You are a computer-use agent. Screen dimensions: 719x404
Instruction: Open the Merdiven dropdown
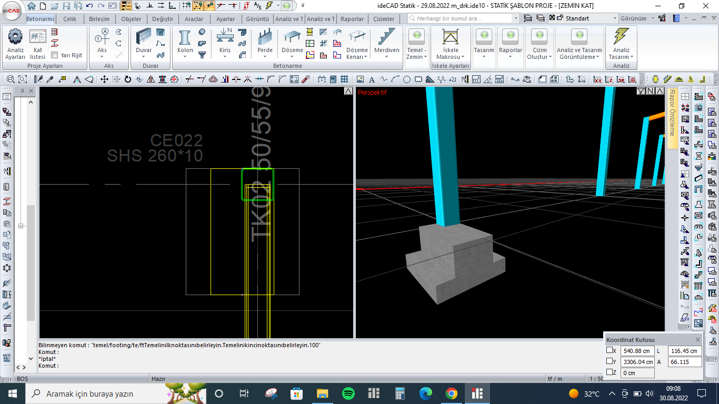point(387,57)
